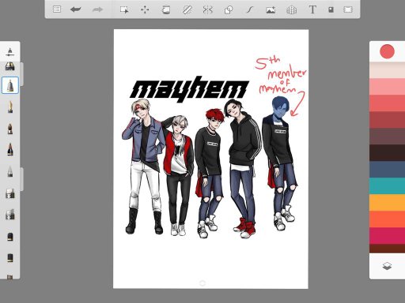
Task: Select the Fill bucket tool
Action: click(165, 10)
